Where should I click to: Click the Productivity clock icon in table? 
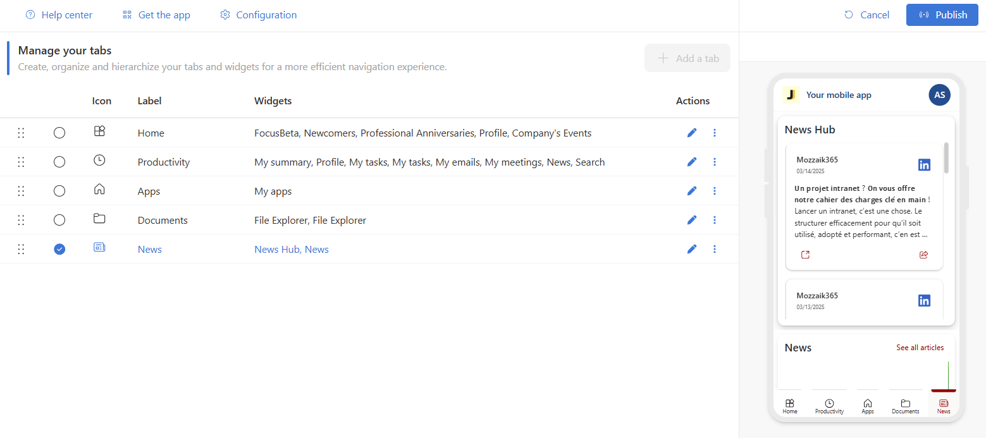point(99,160)
